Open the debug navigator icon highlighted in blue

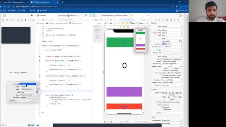[26, 20]
